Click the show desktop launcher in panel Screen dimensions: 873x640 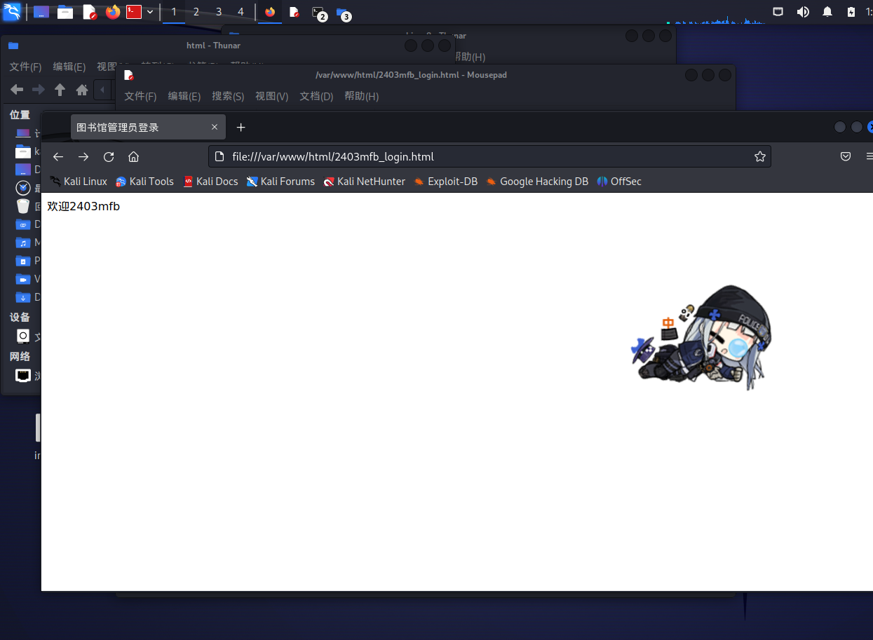(x=41, y=12)
